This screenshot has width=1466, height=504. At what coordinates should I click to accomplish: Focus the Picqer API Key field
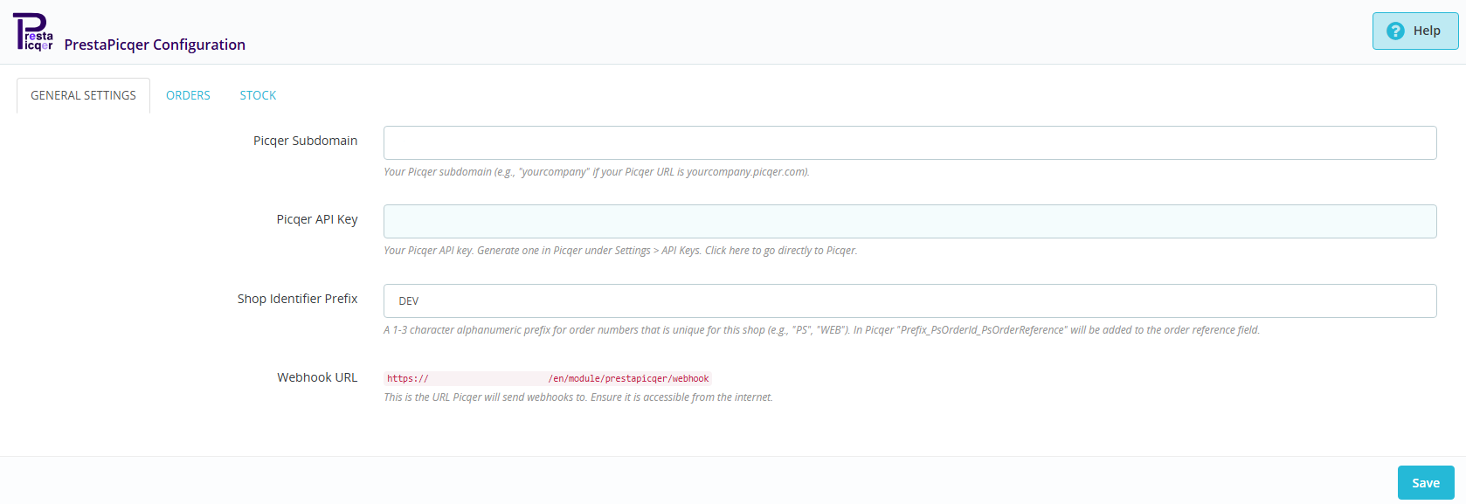point(909,221)
